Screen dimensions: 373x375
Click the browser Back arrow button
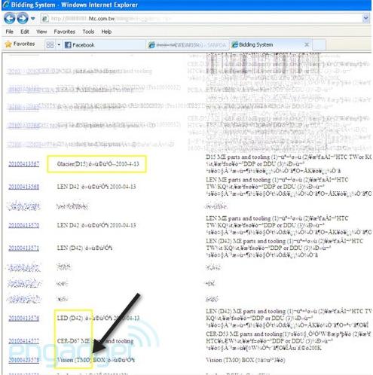pyautogui.click(x=9, y=18)
